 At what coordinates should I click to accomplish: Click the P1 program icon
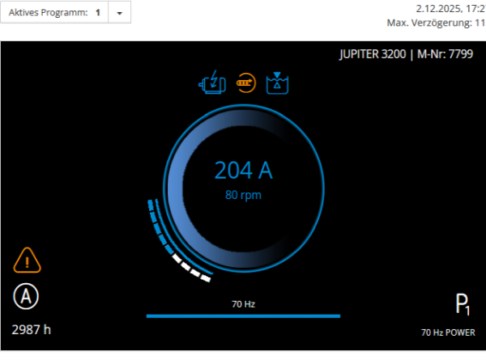click(x=463, y=305)
